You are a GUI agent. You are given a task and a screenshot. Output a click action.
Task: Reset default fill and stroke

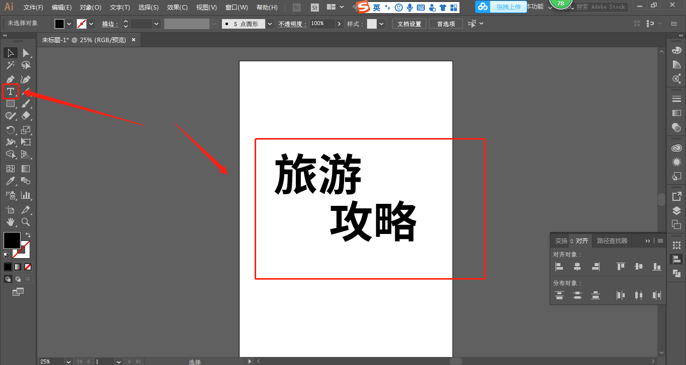7,255
